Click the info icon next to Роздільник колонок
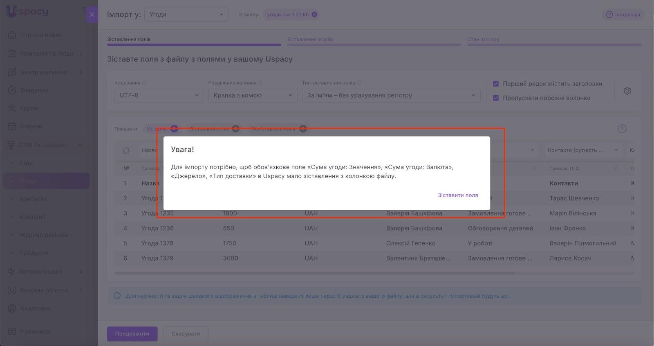The image size is (654, 346). click(x=260, y=83)
